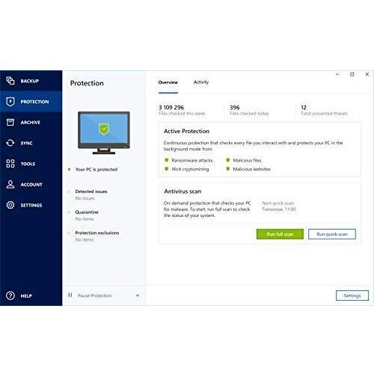Click the 'Tomorrow, 11:00' next scan time
The width and height of the screenshot is (374, 374).
[x=279, y=209]
